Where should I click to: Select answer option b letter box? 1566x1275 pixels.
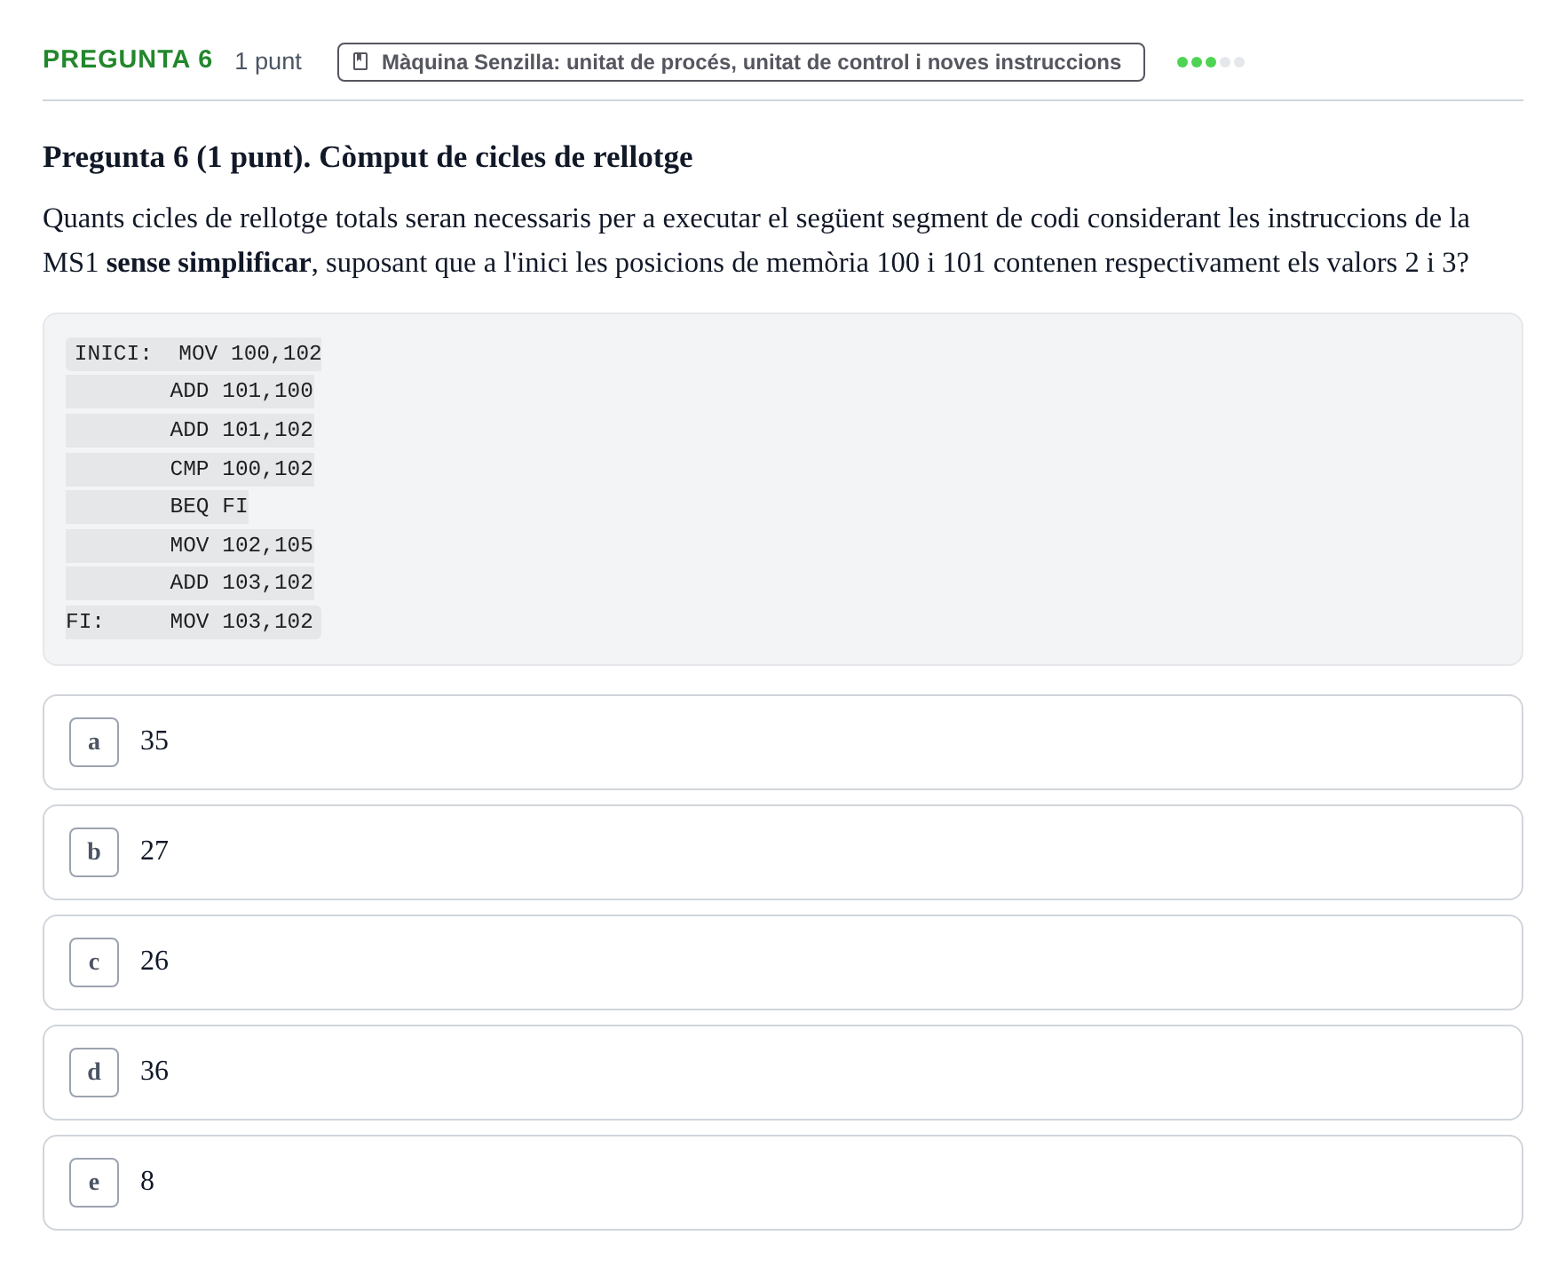(x=94, y=852)
